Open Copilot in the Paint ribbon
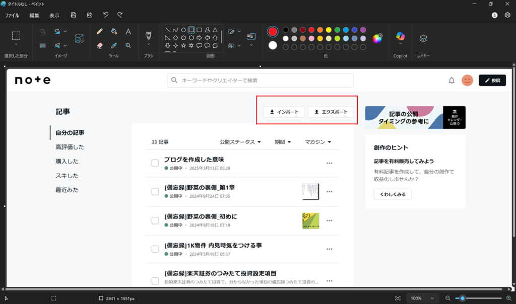 (401, 36)
